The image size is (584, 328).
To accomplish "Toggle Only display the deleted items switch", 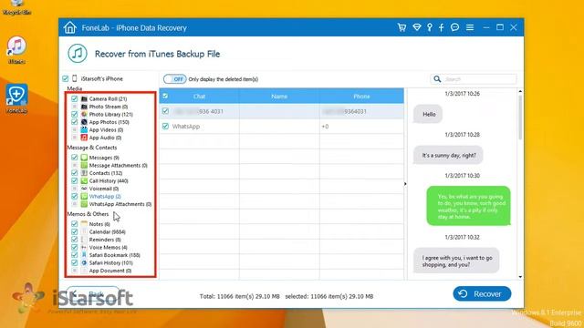I will 174,79.
